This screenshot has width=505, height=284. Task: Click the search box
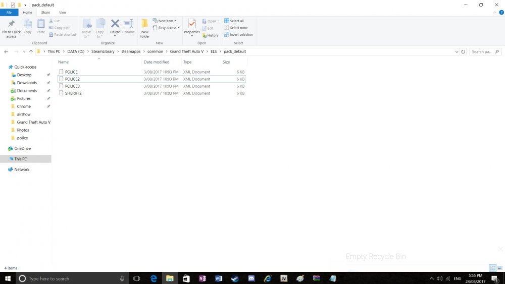point(485,52)
